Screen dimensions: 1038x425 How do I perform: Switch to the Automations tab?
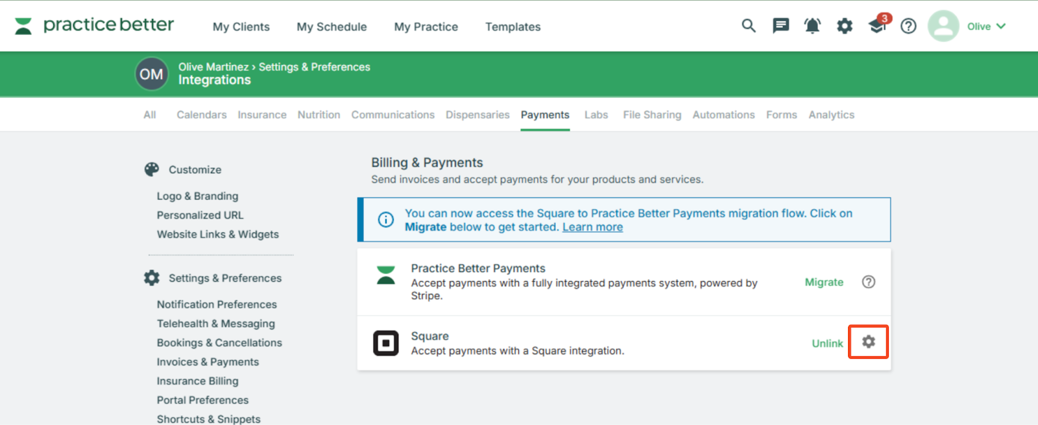723,115
